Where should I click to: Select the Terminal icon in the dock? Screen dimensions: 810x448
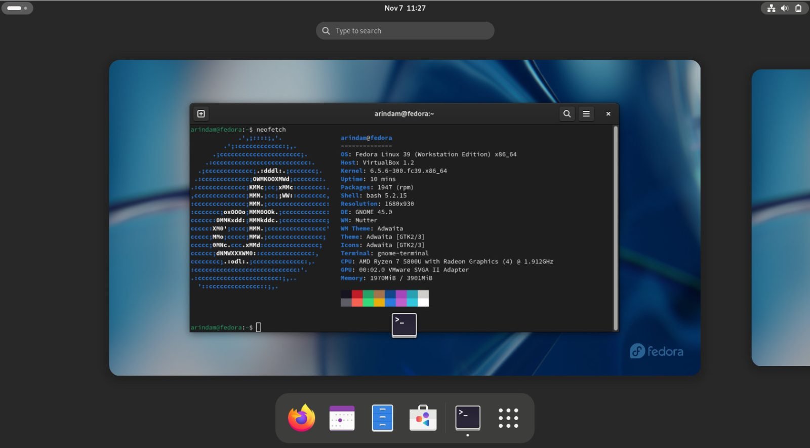tap(468, 418)
